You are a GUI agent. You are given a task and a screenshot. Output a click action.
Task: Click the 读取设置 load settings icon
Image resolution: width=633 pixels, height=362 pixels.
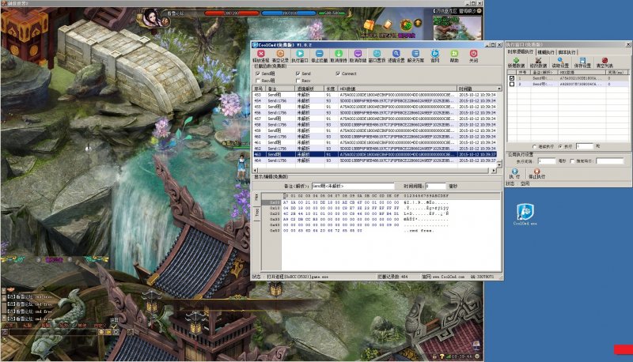(x=560, y=61)
